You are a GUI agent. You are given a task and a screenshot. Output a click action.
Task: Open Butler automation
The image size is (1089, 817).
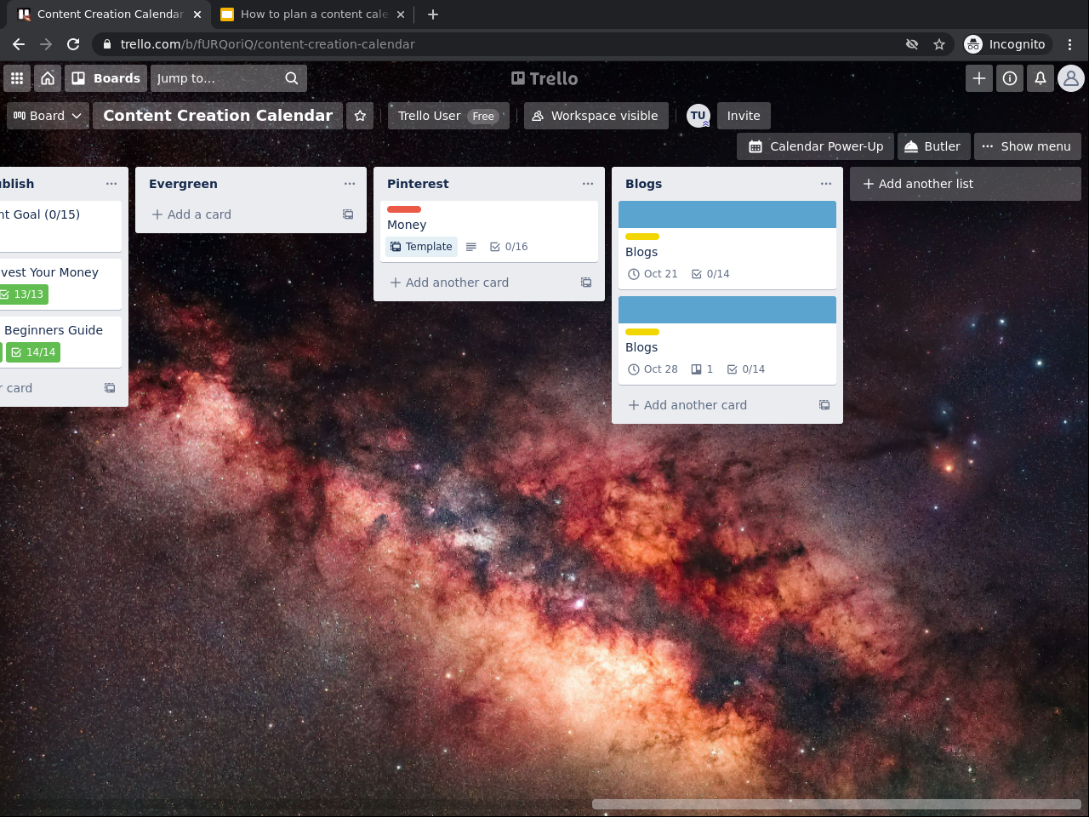[933, 146]
